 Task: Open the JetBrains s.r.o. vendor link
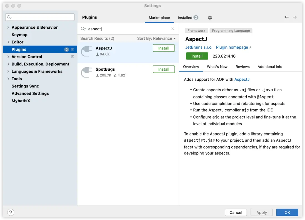(x=199, y=47)
